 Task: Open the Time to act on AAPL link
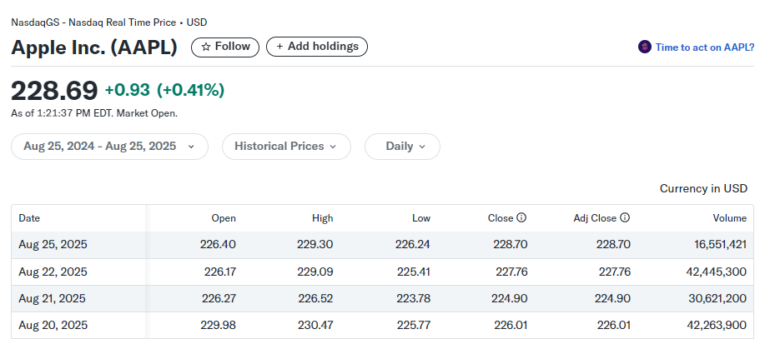705,47
